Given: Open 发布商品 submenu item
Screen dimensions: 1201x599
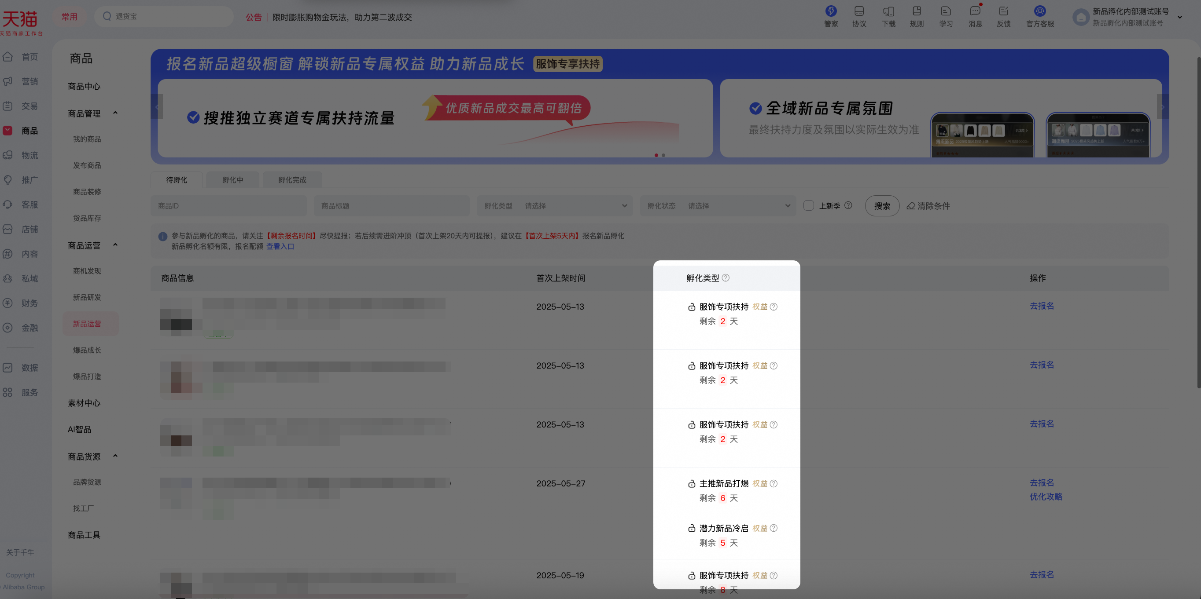Looking at the screenshot, I should click(87, 165).
